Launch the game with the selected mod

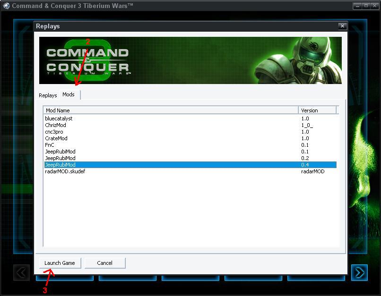[60, 263]
